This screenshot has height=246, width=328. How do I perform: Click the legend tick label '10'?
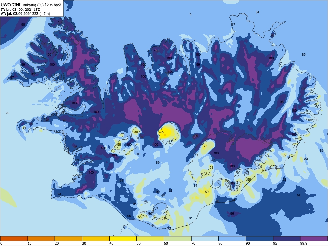click(30, 243)
